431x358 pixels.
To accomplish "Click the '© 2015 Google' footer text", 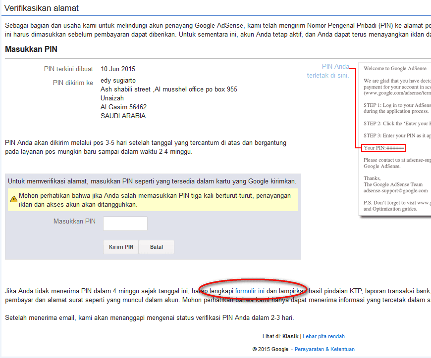I will pyautogui.click(x=270, y=349).
